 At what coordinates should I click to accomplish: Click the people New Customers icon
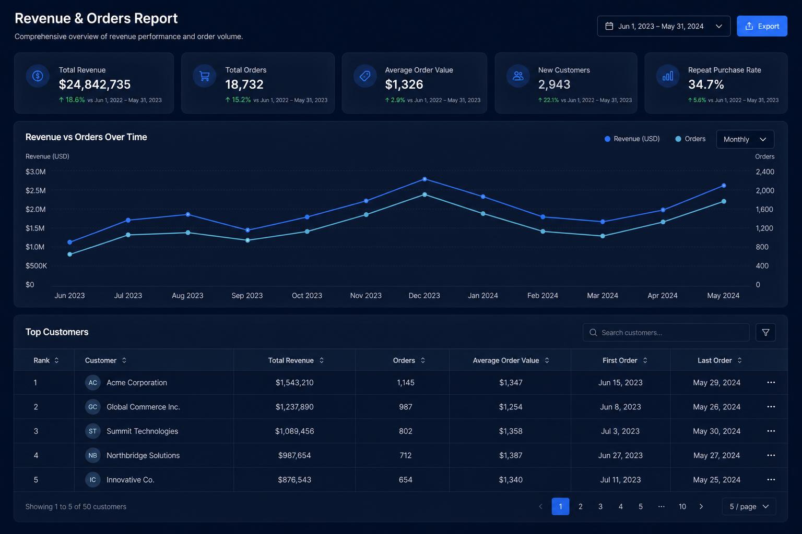518,76
